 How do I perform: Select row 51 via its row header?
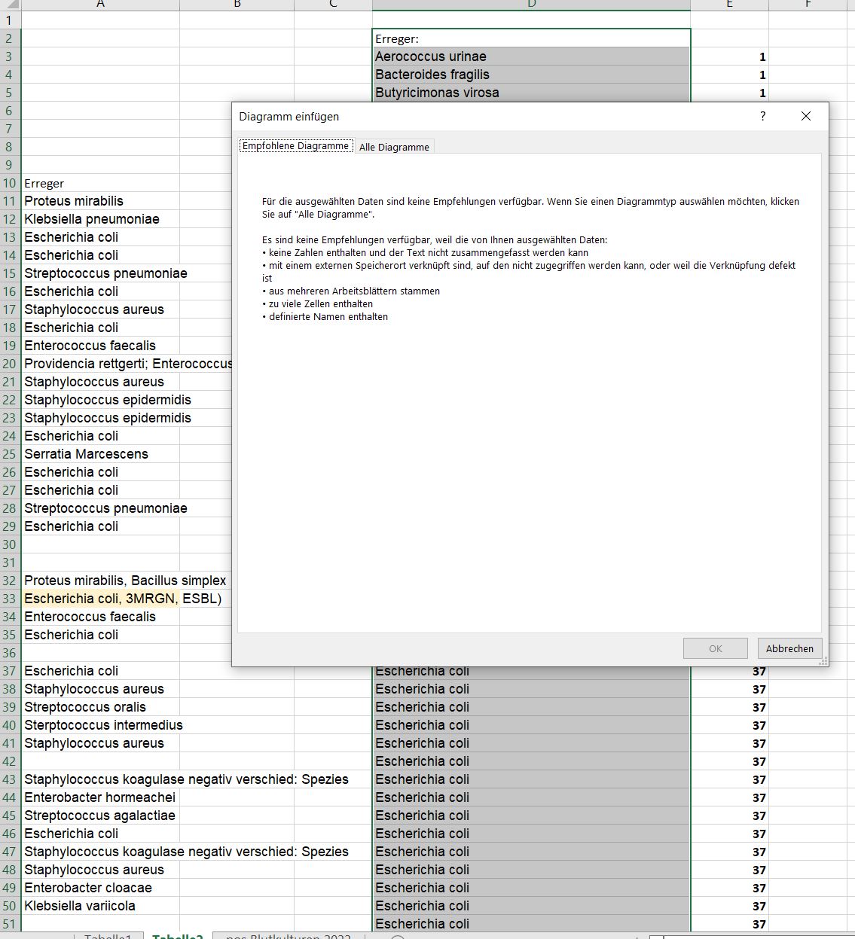pyautogui.click(x=10, y=924)
